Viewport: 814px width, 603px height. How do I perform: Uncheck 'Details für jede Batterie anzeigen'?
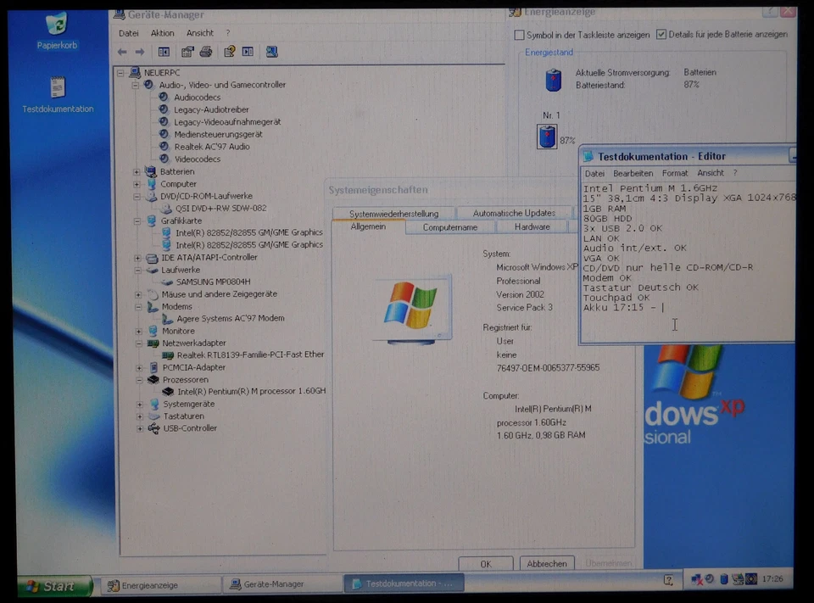point(661,34)
